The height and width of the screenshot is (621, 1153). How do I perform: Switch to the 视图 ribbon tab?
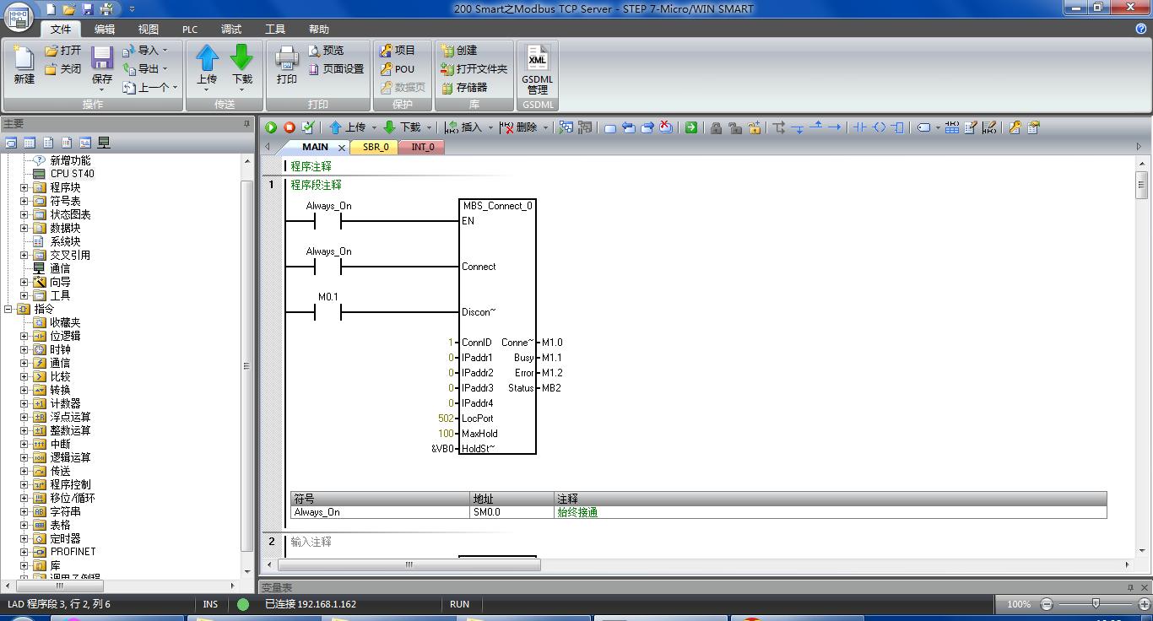point(149,29)
